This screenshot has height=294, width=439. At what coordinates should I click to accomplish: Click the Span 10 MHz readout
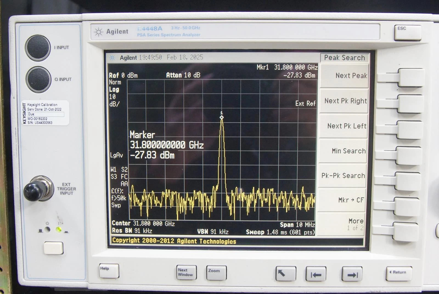pos(297,225)
